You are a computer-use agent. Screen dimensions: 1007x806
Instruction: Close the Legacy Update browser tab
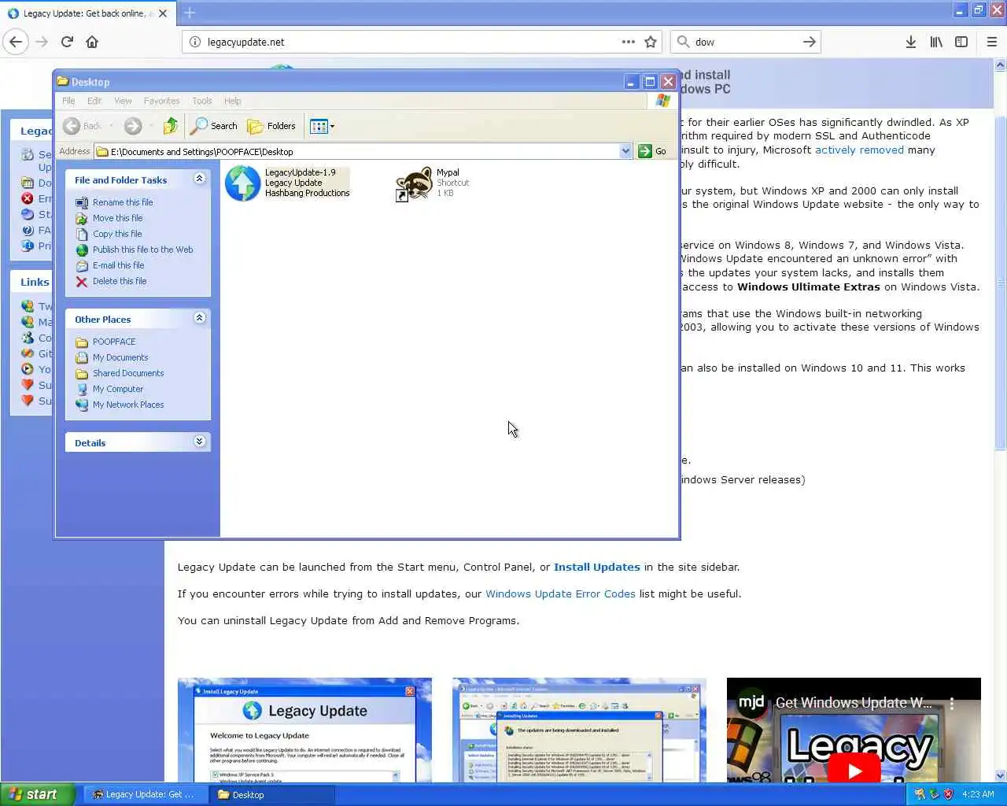coord(163,13)
